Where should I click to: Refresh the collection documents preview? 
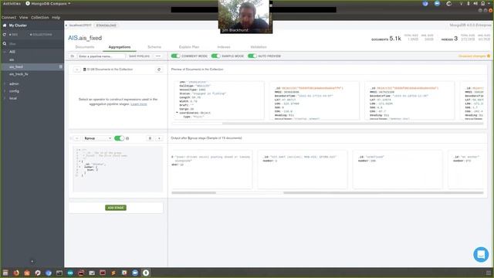159,69
